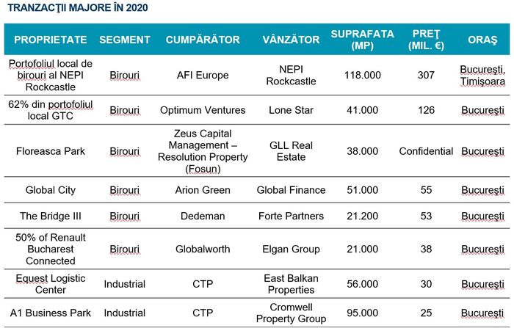Click the Dedeman buyer cell

[x=203, y=216]
